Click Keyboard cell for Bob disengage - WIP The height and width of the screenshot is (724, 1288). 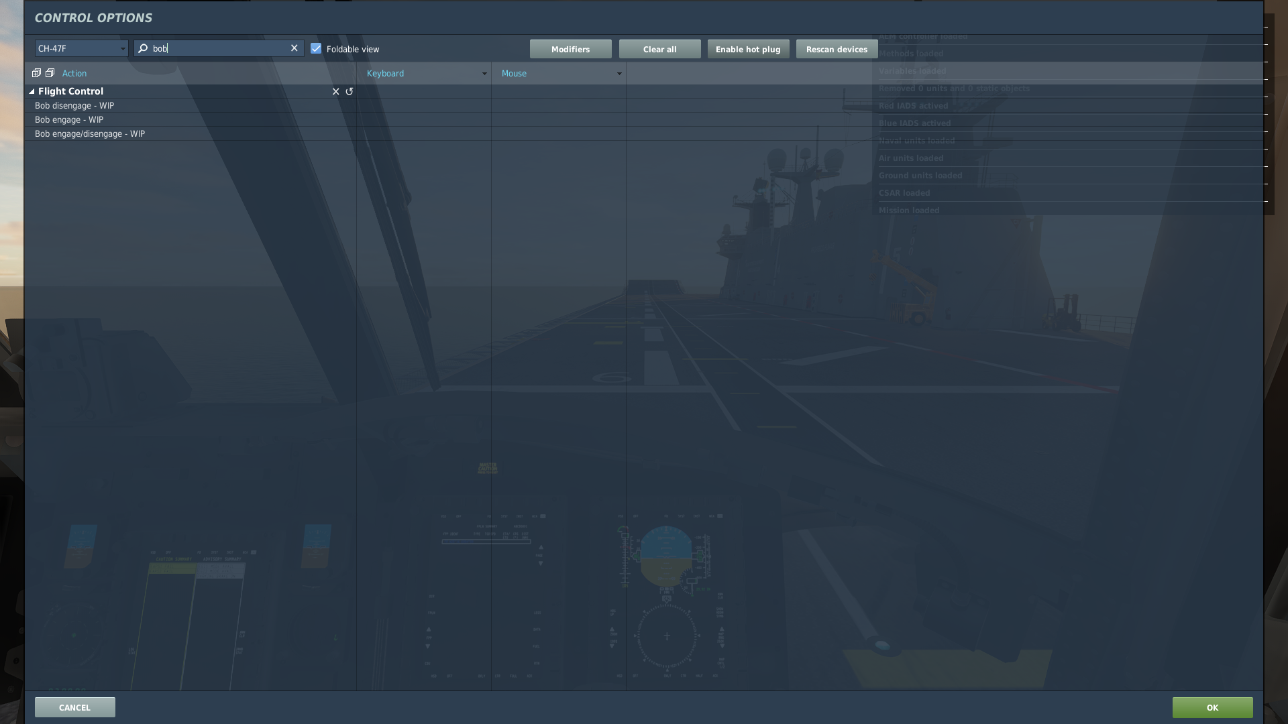(424, 105)
